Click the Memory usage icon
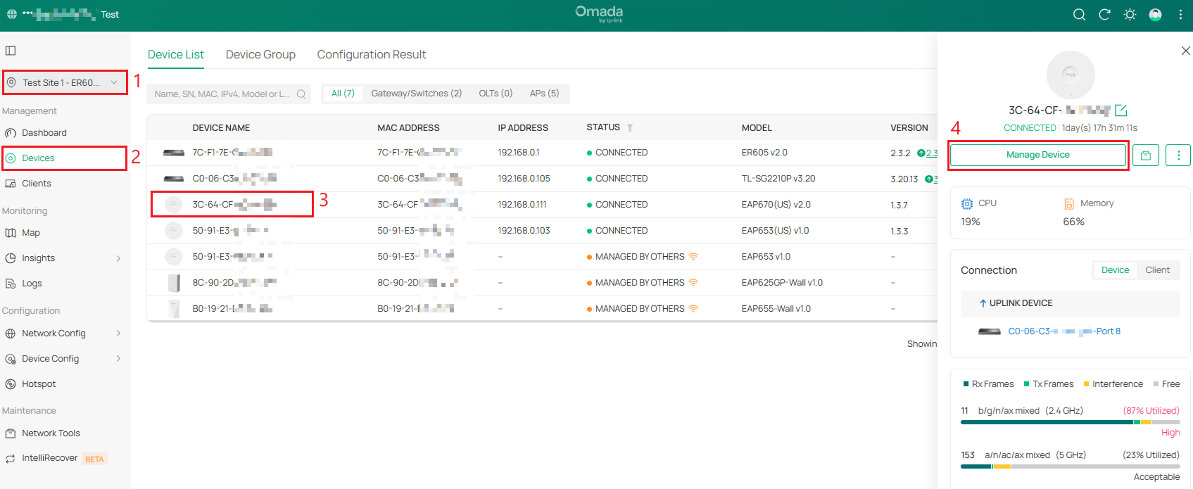 1068,204
